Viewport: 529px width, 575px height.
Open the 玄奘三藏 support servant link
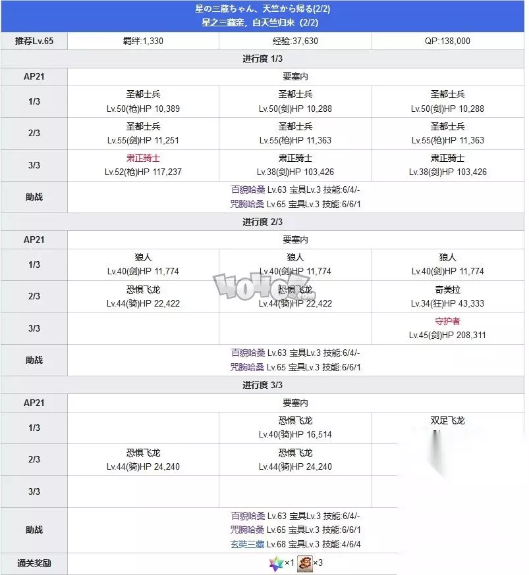pos(247,544)
